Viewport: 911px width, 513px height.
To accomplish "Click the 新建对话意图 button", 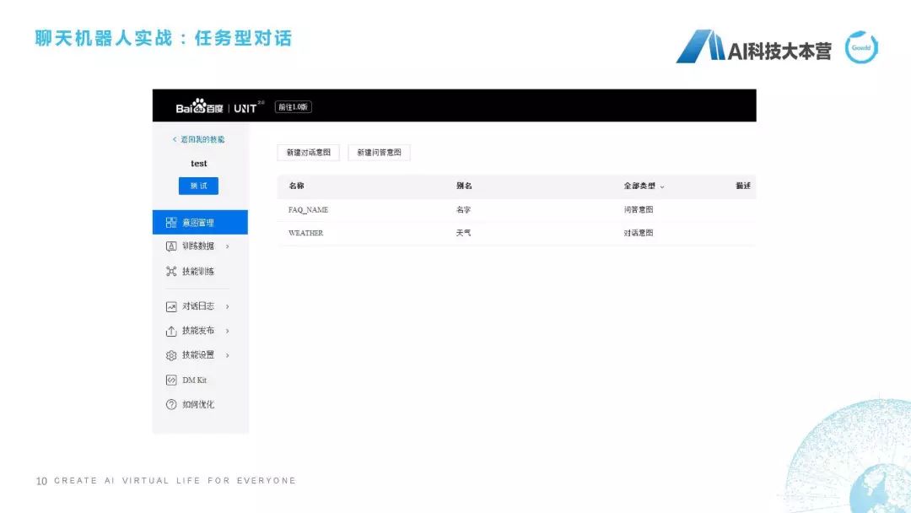I will coord(309,152).
